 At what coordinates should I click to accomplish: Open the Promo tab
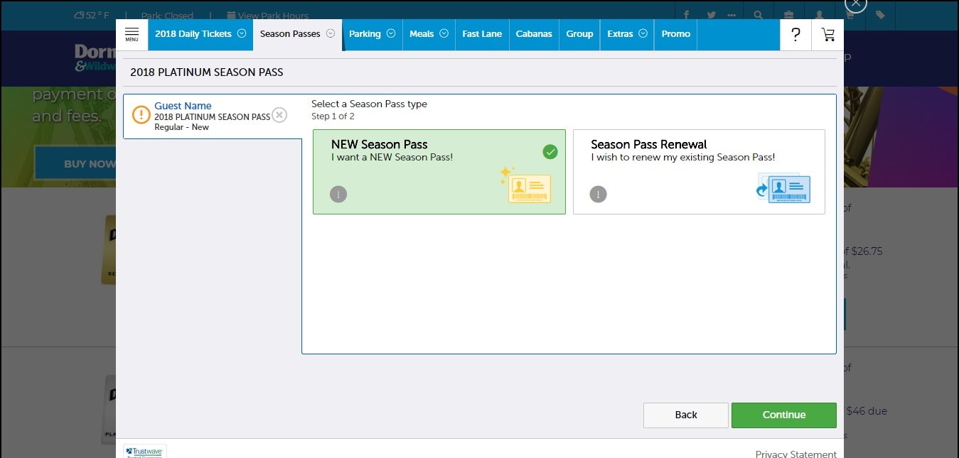pos(675,34)
